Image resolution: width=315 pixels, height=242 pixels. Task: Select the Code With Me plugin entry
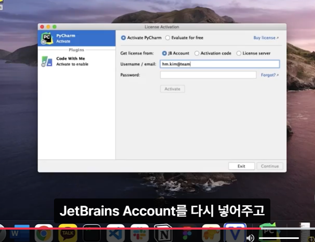[76, 61]
